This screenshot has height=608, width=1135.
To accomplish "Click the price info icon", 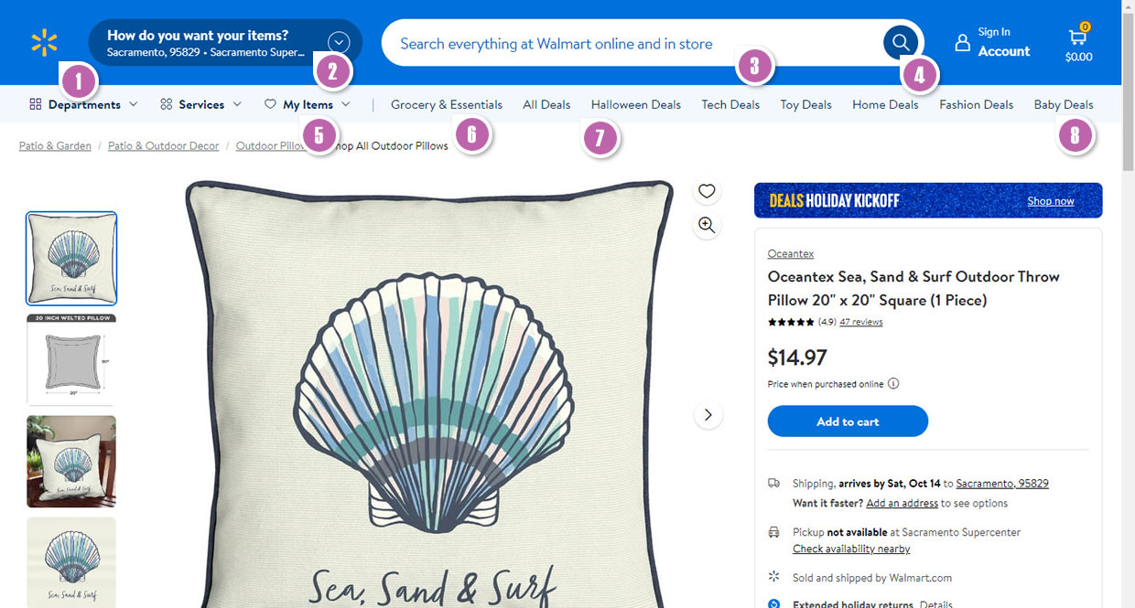I will tap(893, 384).
